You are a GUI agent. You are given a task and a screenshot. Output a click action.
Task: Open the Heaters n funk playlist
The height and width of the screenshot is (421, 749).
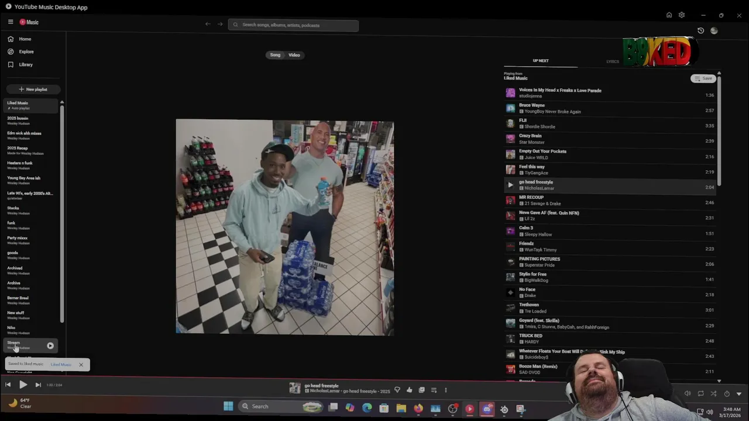[32, 165]
